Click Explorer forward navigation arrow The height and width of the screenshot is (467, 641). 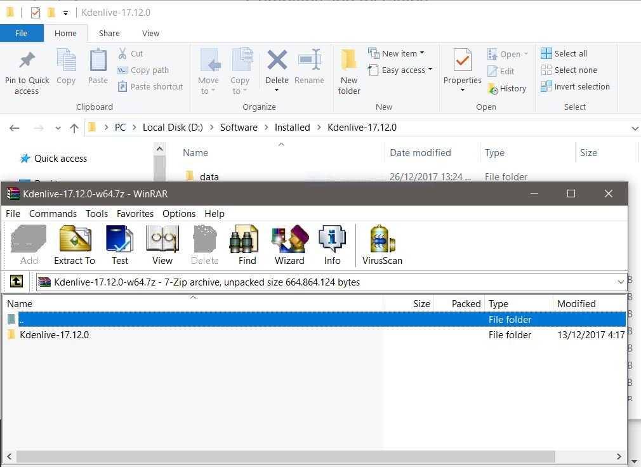pyautogui.click(x=39, y=128)
